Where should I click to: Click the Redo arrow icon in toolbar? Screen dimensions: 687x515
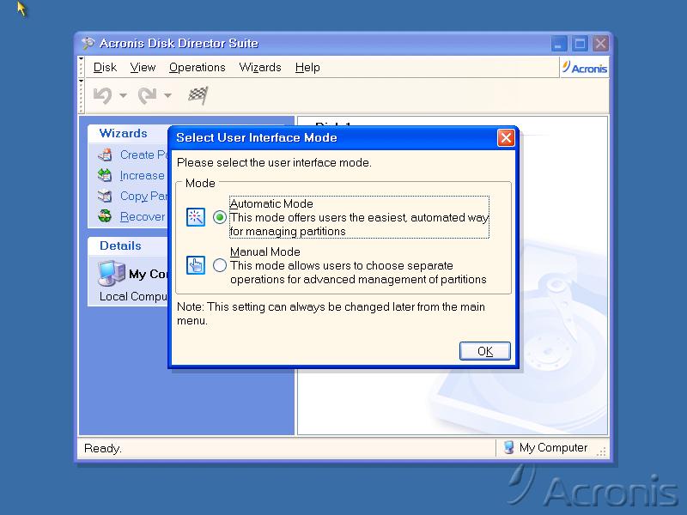point(147,95)
